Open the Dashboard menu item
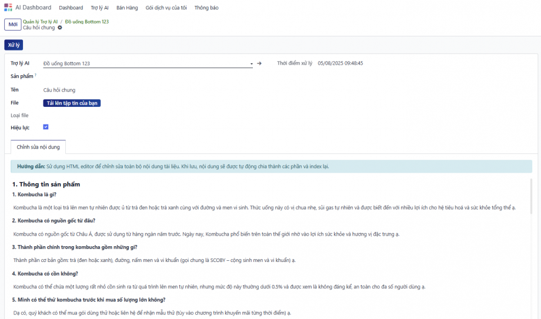Viewport: 541px width, 319px height. click(71, 8)
